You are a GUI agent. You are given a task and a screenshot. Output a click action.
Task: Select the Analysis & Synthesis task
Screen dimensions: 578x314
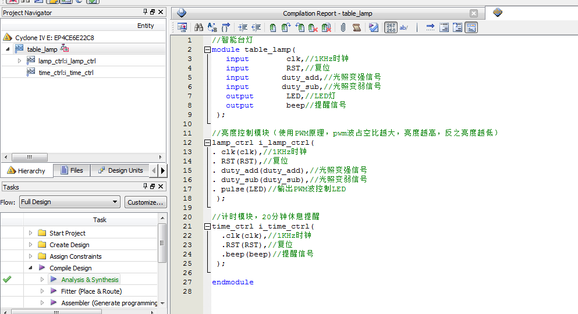(x=90, y=280)
